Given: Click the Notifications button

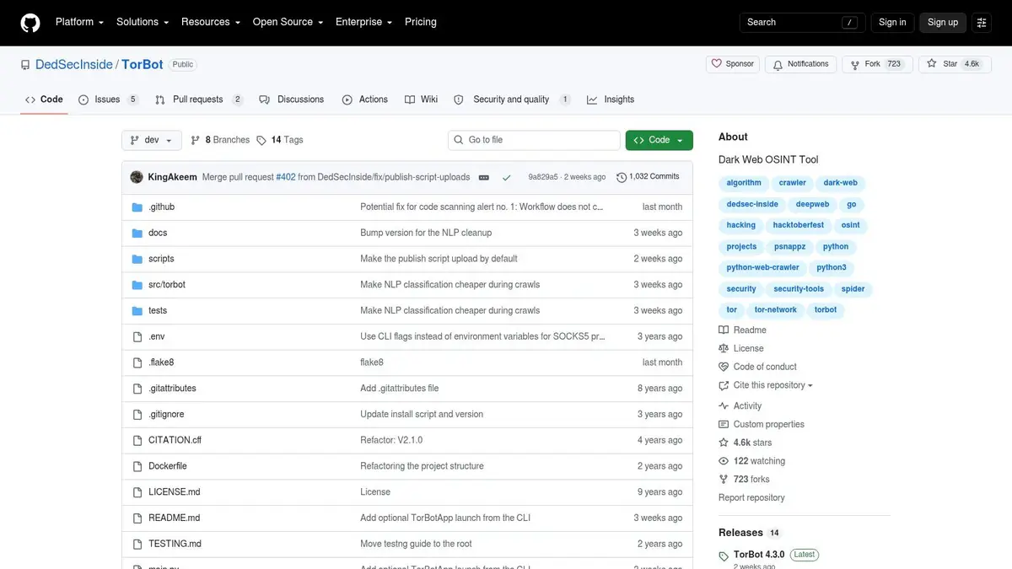Looking at the screenshot, I should (x=801, y=64).
